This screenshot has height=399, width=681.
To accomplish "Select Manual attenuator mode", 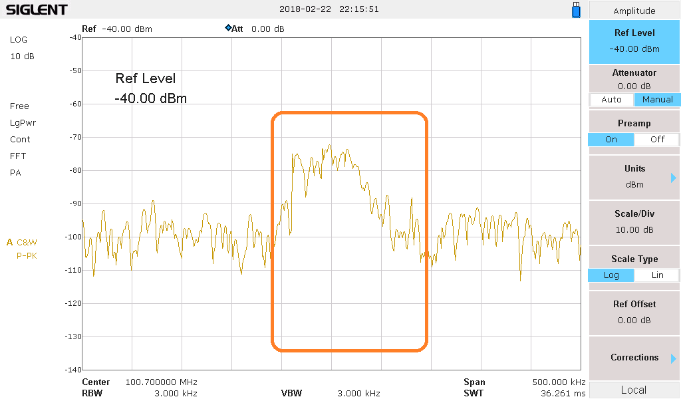I will 656,100.
